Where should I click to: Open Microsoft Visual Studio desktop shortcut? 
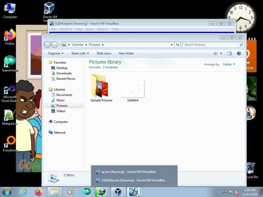tap(10, 94)
